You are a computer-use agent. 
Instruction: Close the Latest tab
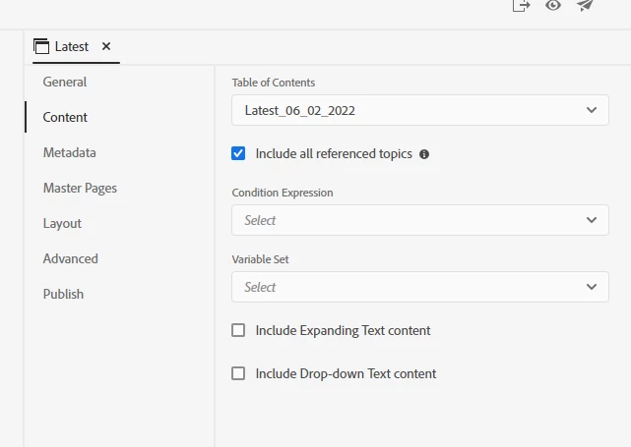click(106, 46)
